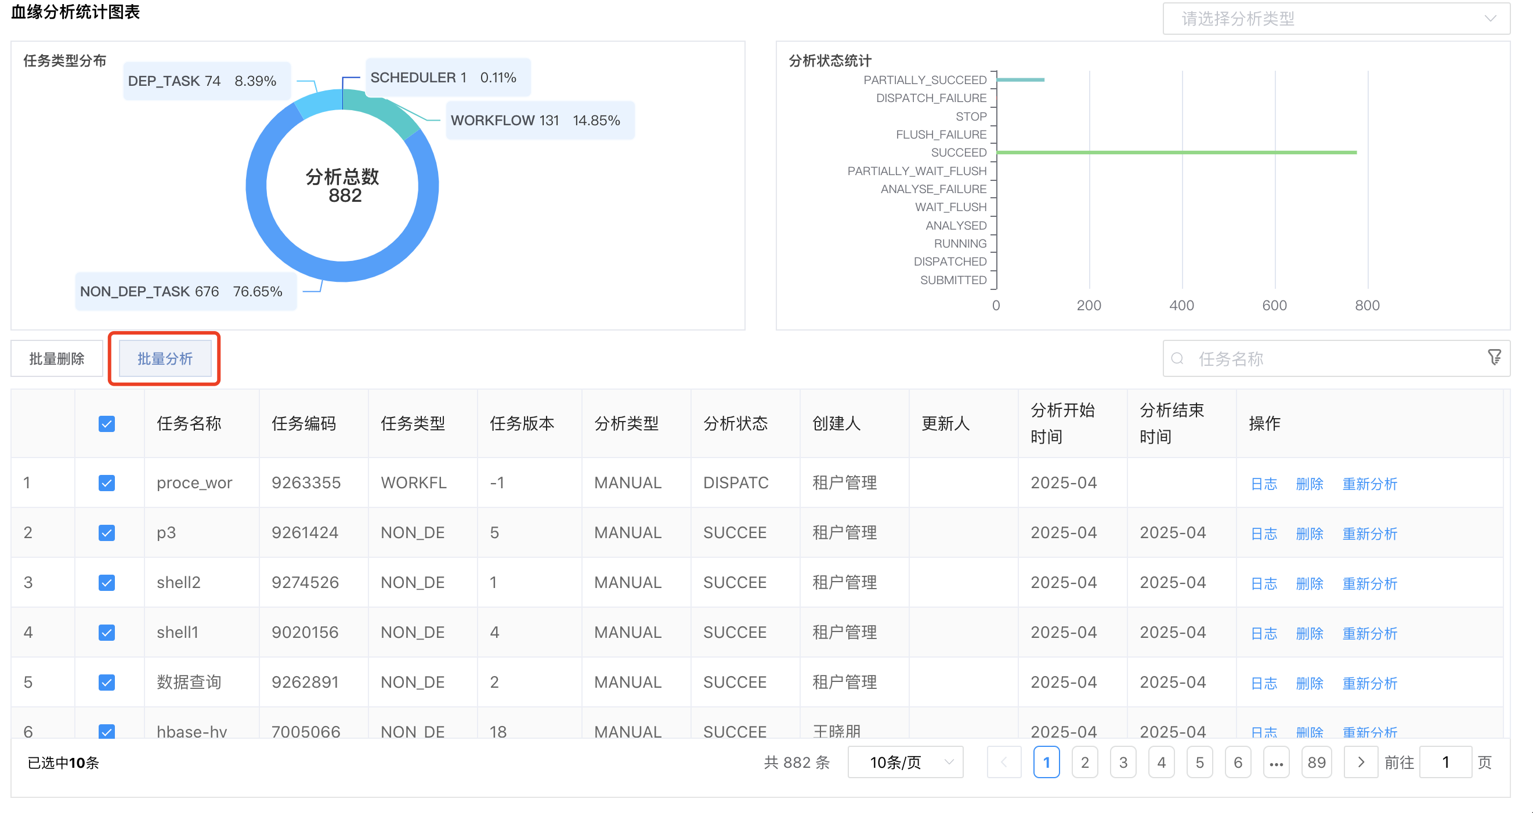
Task: Open 日志 for task shell1
Action: (x=1263, y=632)
